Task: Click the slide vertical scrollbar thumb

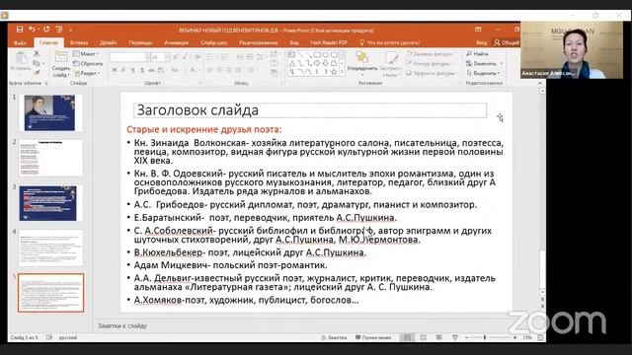Action: (x=542, y=268)
